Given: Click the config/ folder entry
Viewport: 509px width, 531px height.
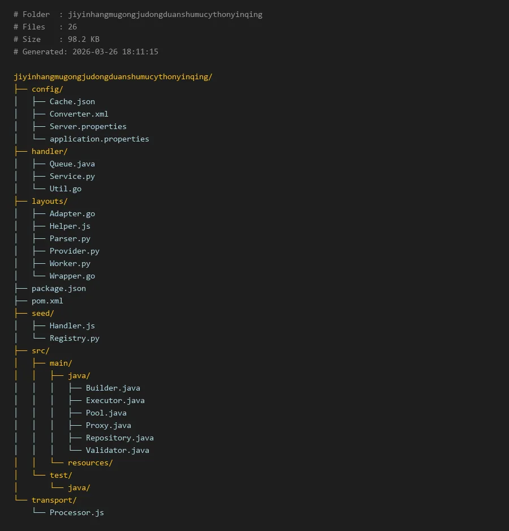Looking at the screenshot, I should point(47,89).
